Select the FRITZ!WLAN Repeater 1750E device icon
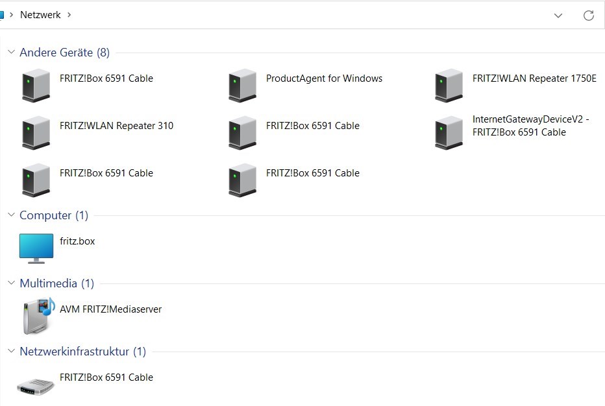 coord(449,85)
